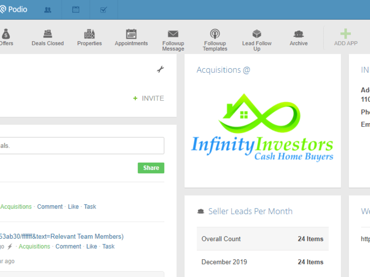Viewport: 370px width, 277px height.
Task: Click the Seller Leads Per Month title
Action: 250,211
